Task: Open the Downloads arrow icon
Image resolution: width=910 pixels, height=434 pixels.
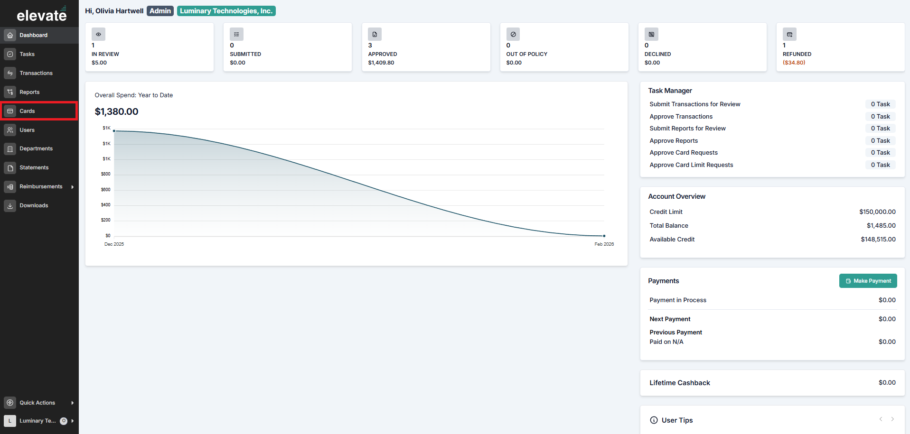Action: (10, 206)
